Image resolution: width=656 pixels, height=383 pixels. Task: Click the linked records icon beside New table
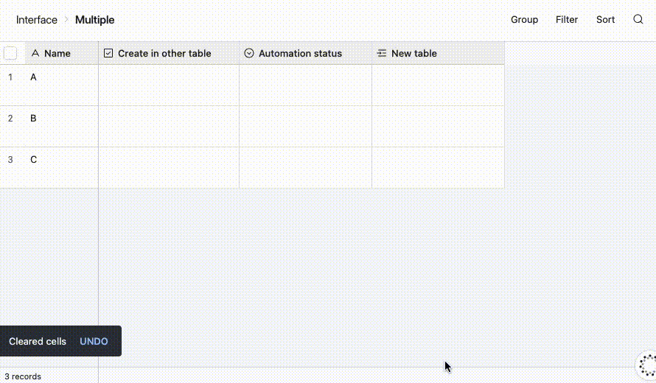382,53
